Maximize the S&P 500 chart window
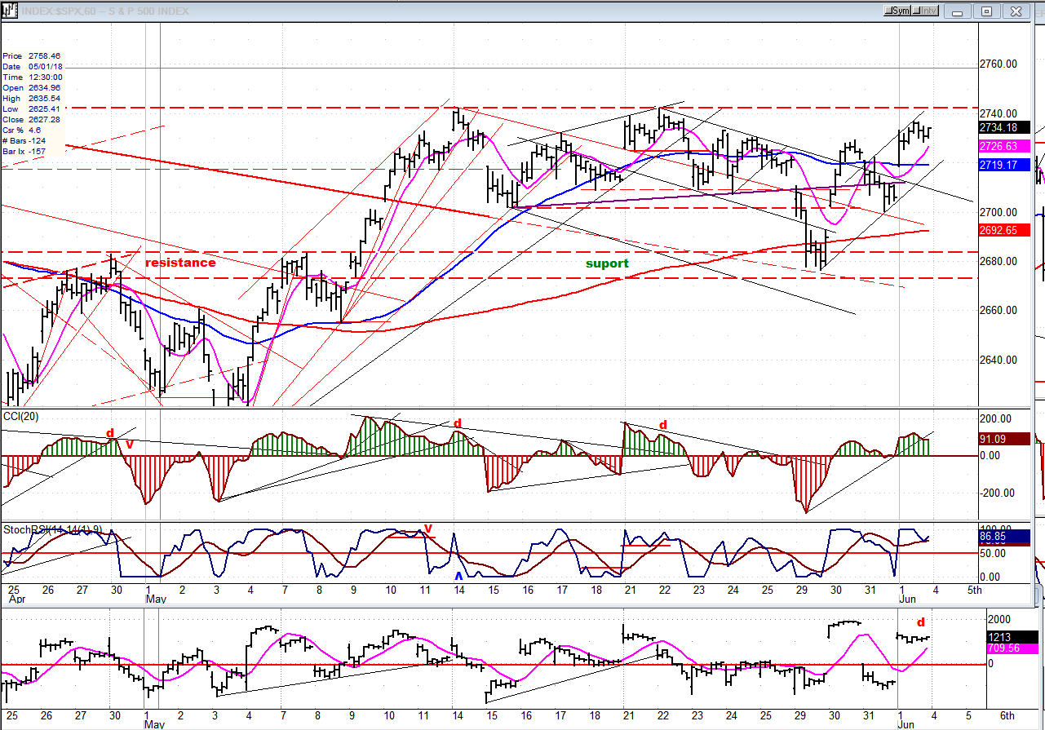This screenshot has height=730, width=1045. click(x=987, y=11)
